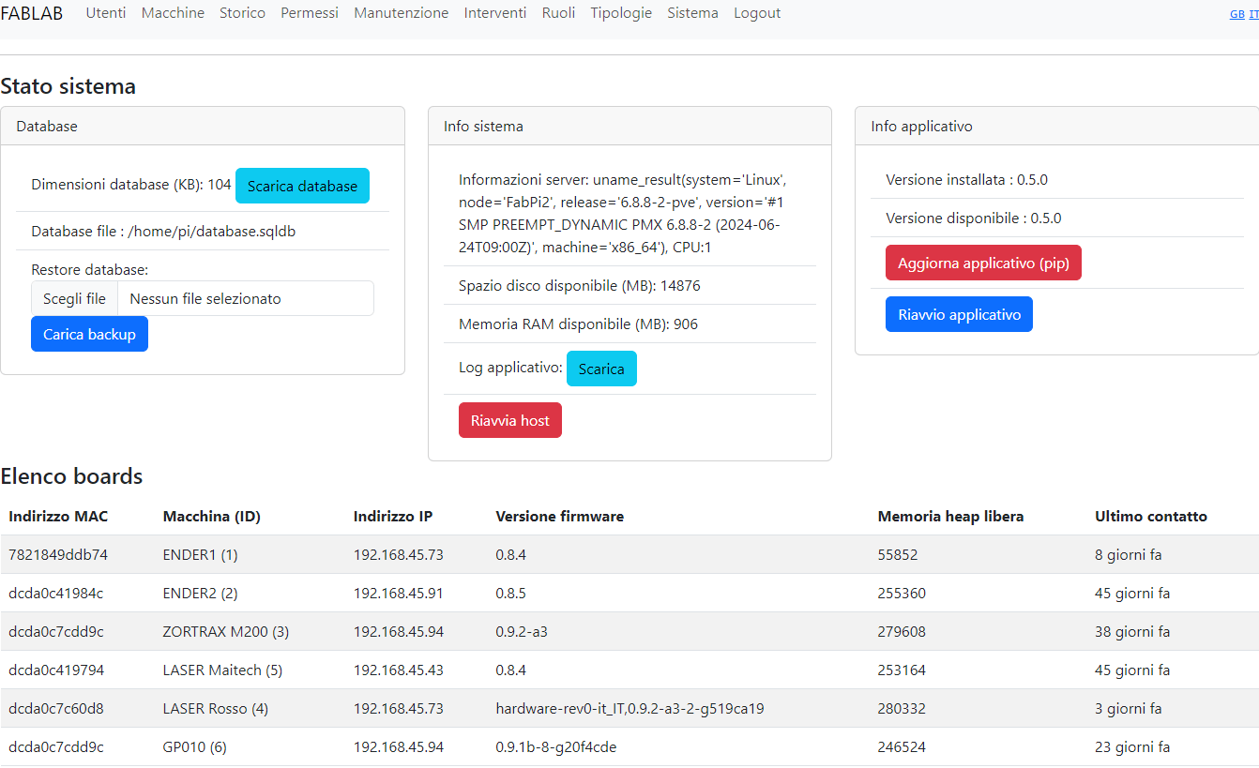Click MAC address dcda0c7c60d8
This screenshot has width=1259, height=768.
pyautogui.click(x=55, y=708)
